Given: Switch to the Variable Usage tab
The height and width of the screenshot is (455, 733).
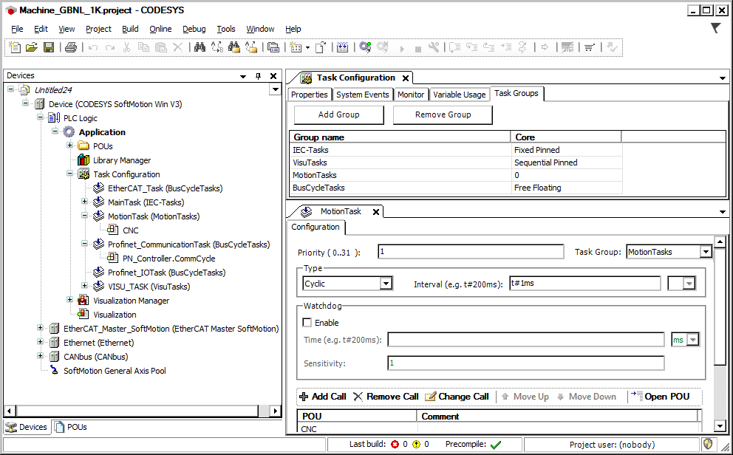Looking at the screenshot, I should click(459, 95).
